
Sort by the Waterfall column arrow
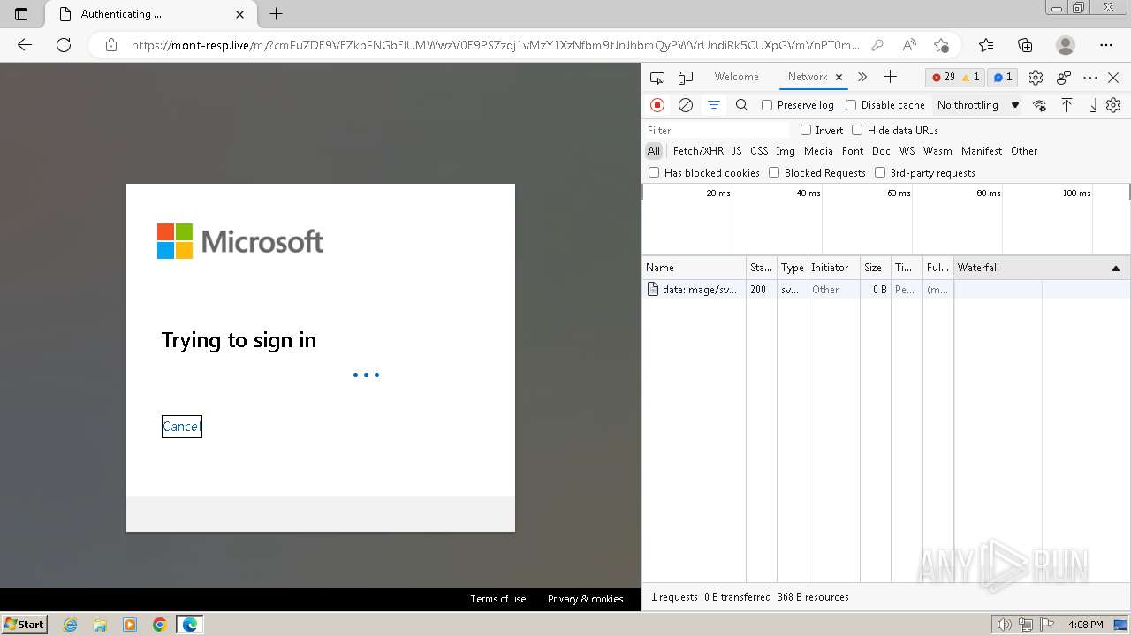[1115, 268]
